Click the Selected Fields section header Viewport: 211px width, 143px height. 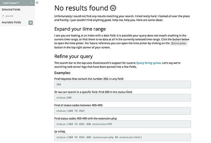tap(11, 9)
